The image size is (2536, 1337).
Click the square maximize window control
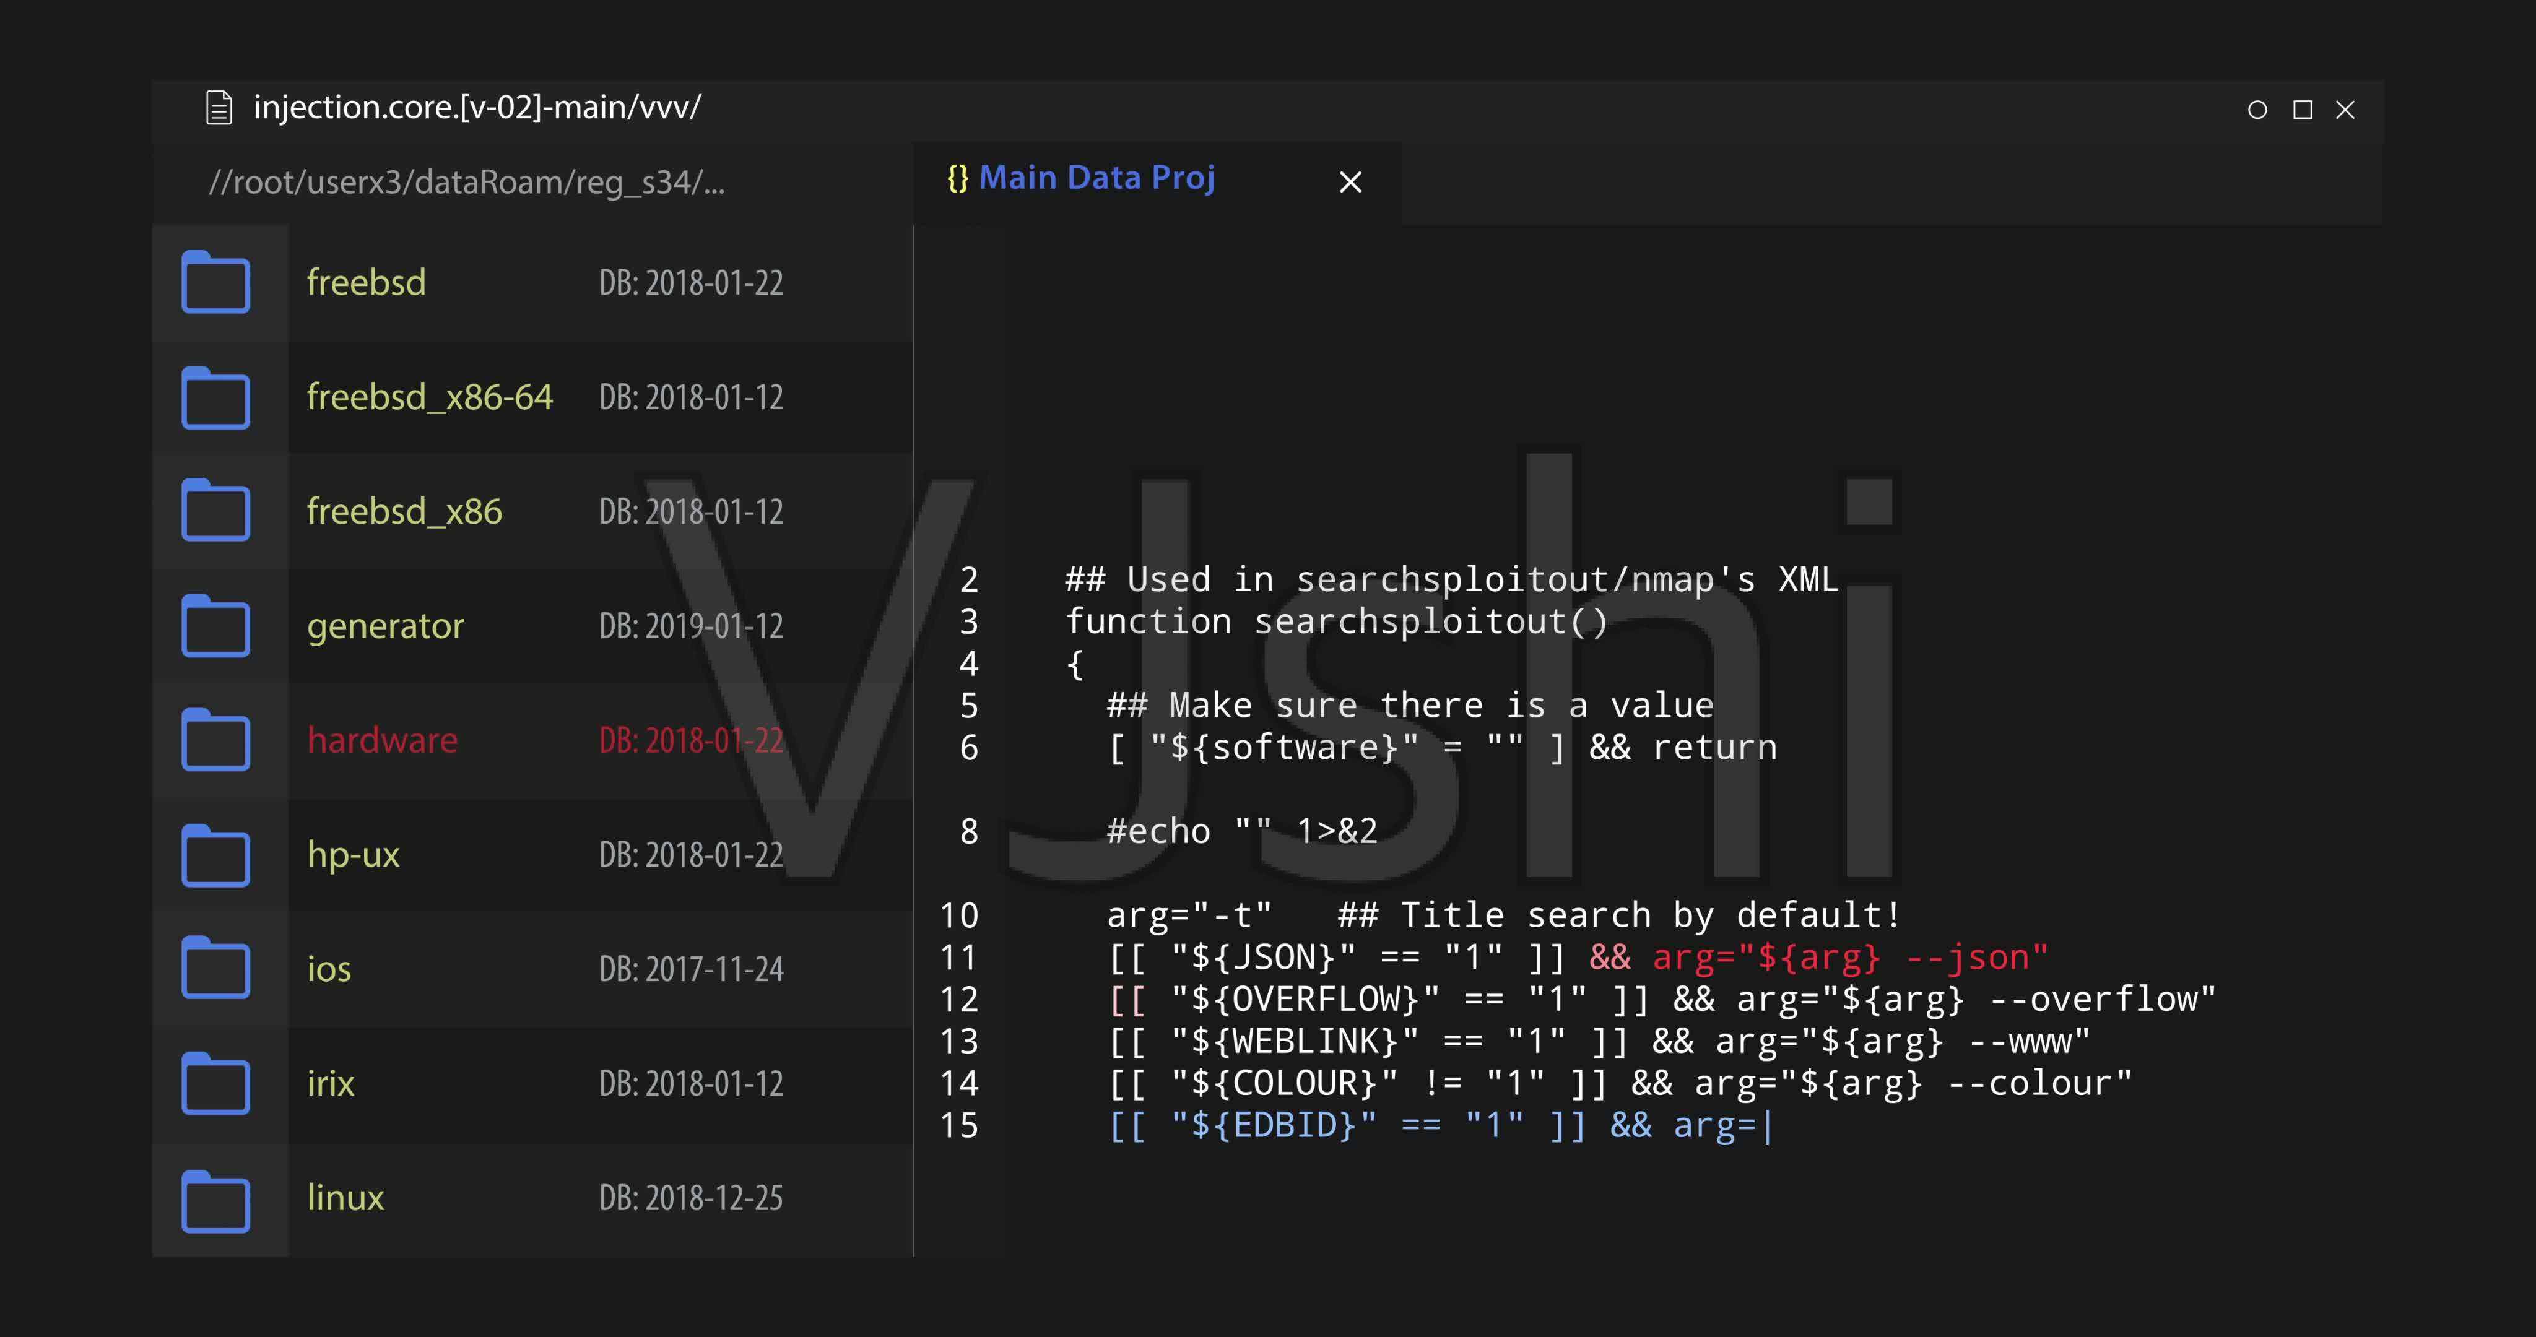click(x=2303, y=110)
